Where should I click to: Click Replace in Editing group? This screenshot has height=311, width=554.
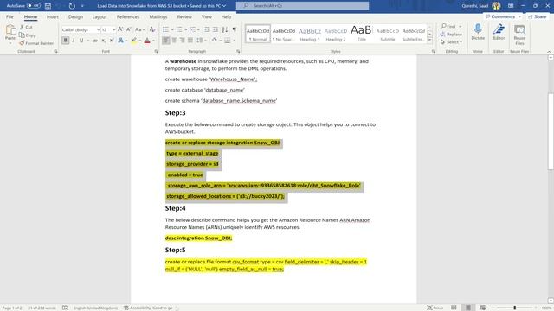pos(451,35)
